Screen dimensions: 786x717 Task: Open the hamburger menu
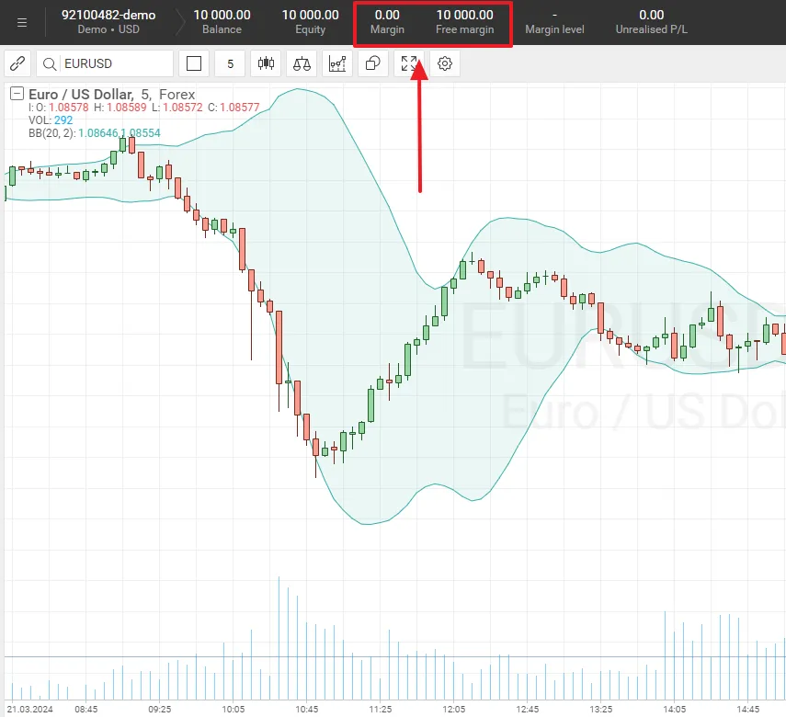22,22
